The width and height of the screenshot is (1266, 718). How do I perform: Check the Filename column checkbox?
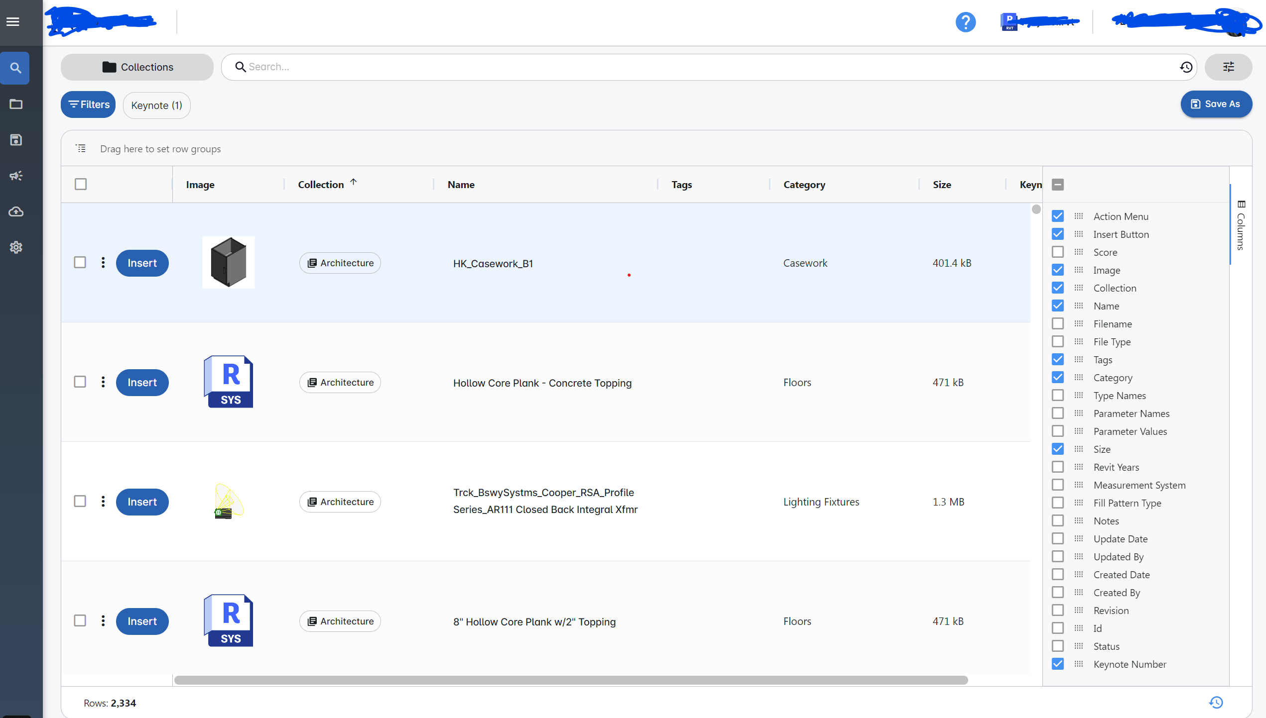pyautogui.click(x=1057, y=324)
